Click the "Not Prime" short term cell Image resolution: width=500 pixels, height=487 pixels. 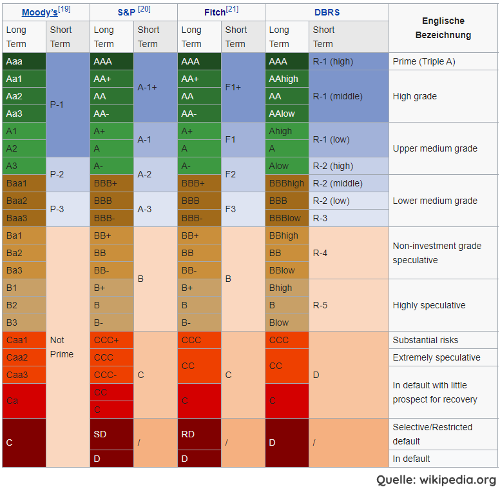point(68,347)
